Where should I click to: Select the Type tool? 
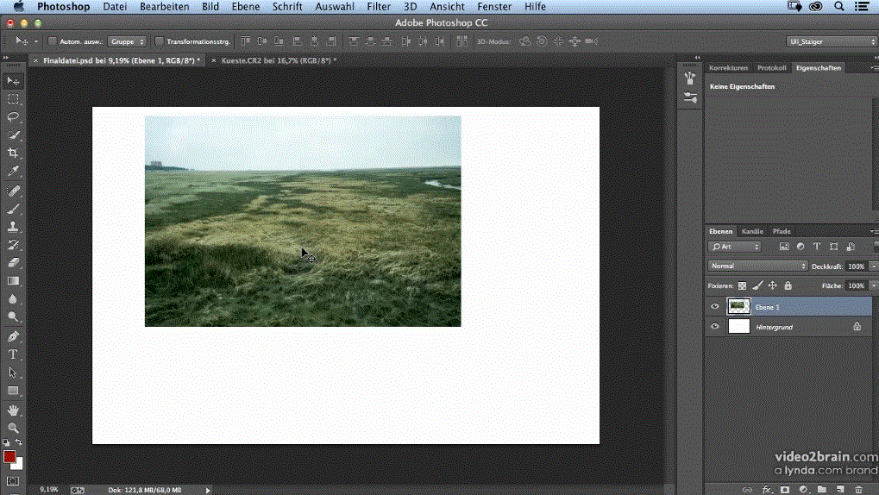[13, 354]
